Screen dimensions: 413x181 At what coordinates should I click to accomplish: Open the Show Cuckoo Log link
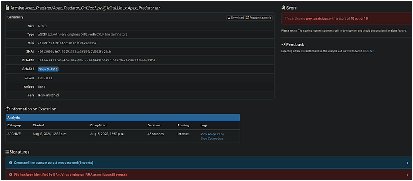[211, 139]
